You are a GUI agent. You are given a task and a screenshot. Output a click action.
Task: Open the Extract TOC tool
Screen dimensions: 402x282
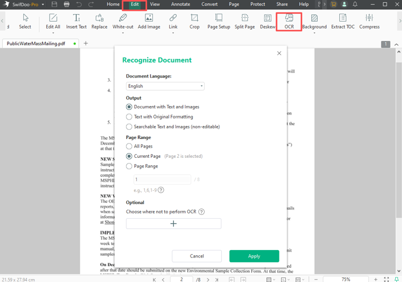pyautogui.click(x=342, y=19)
